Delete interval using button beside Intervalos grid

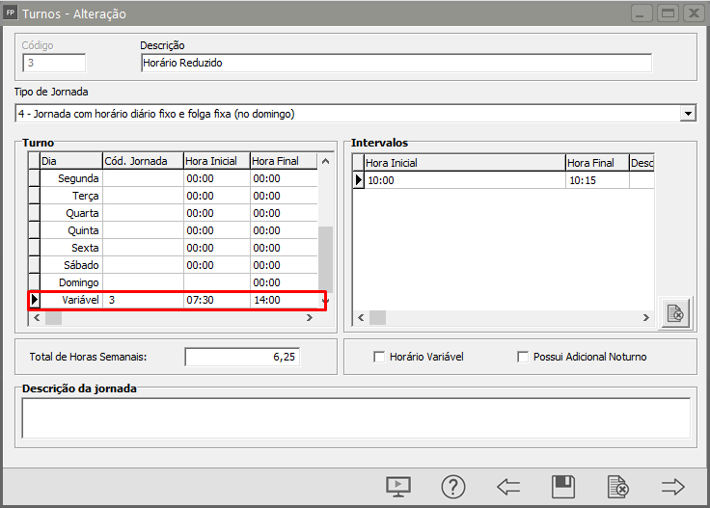click(675, 313)
